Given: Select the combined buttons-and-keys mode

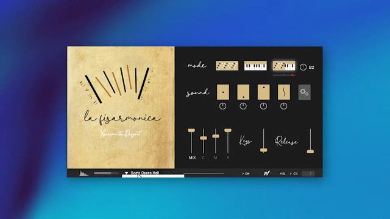Looking at the screenshot, I should tap(284, 66).
